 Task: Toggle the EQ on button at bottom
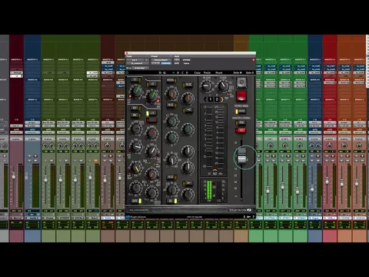(172, 201)
